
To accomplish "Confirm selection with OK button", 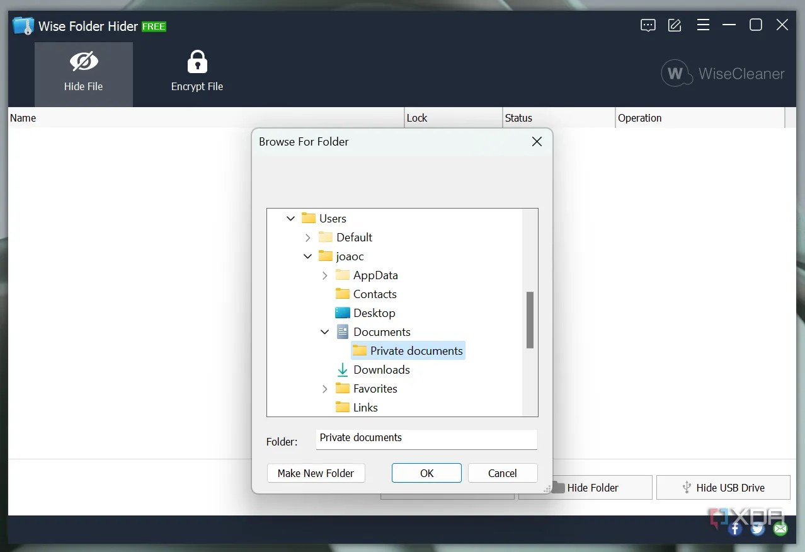I will 426,473.
